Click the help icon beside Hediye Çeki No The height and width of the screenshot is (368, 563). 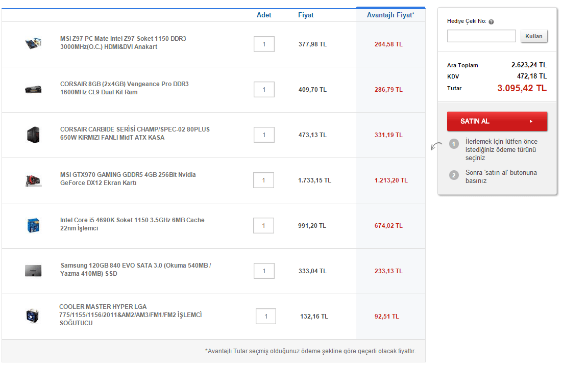tap(491, 22)
